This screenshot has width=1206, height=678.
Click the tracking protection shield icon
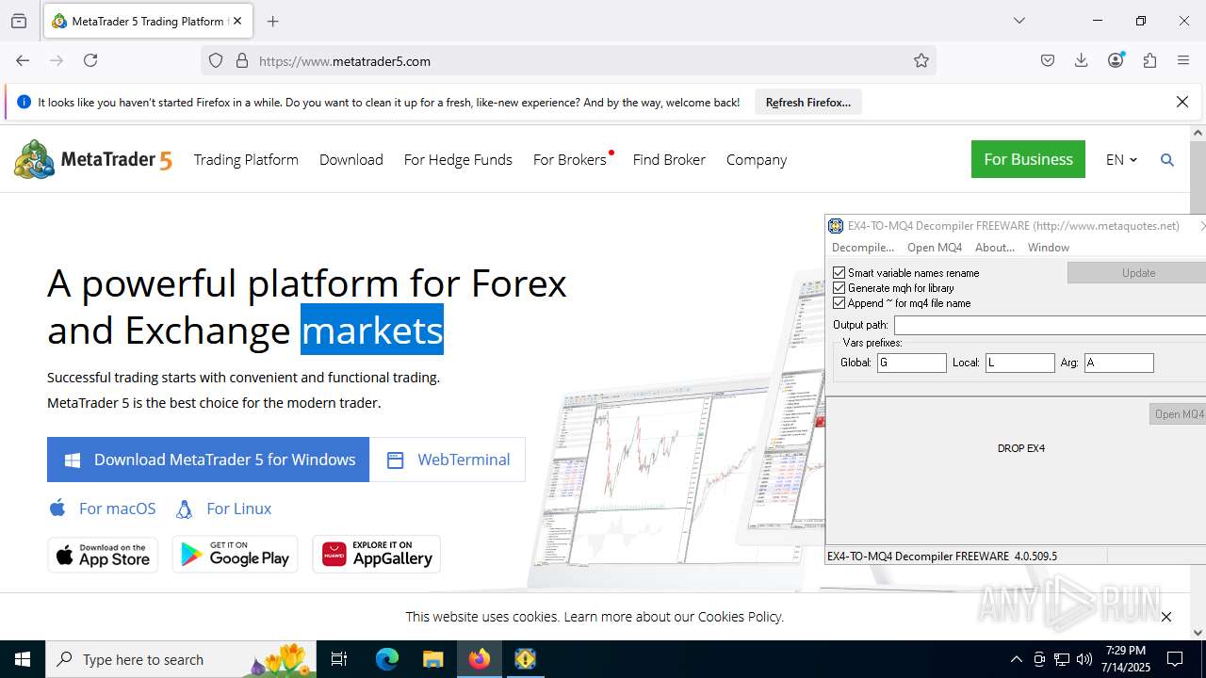[216, 60]
